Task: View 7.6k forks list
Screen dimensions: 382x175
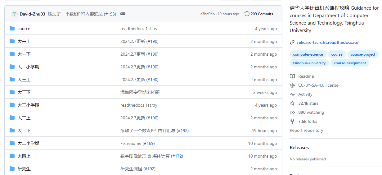Action: point(308,121)
